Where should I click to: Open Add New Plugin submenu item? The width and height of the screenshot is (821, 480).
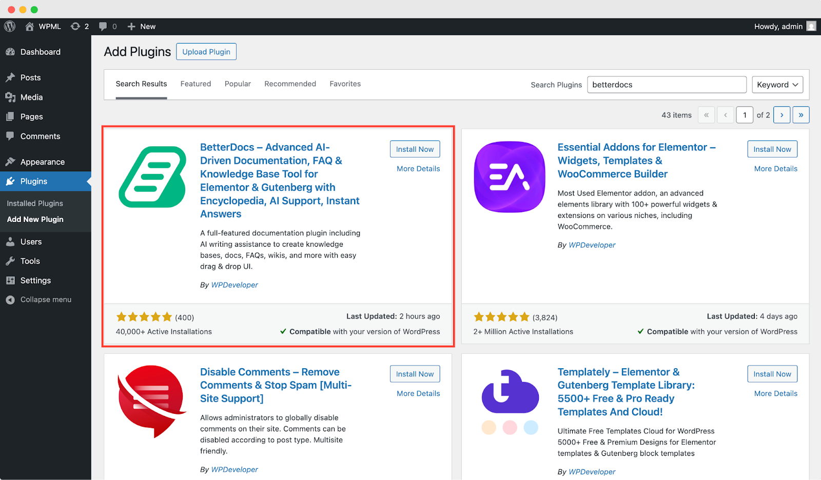pos(35,219)
